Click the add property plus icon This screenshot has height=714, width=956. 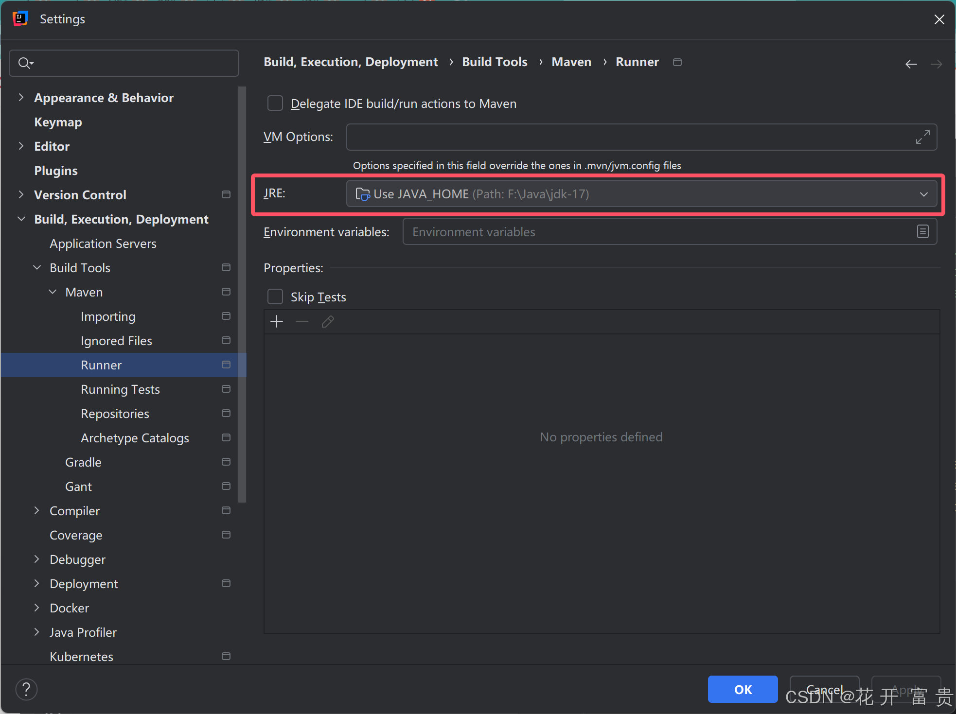tap(276, 321)
